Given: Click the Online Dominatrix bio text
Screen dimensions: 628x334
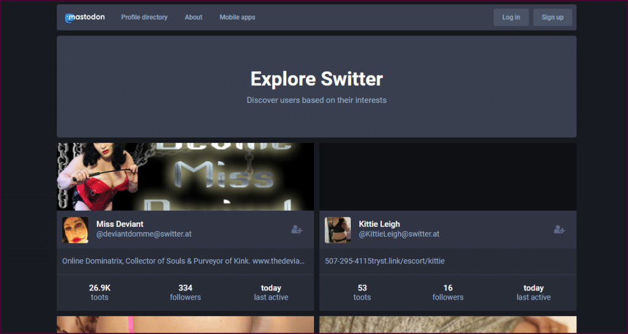Looking at the screenshot, I should point(183,261).
